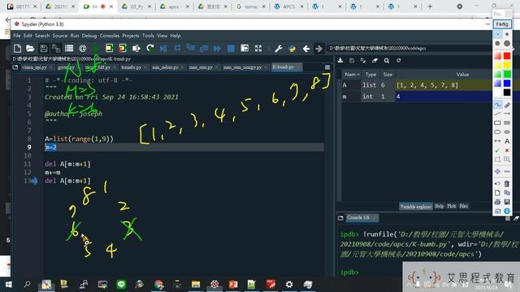Sort variables by Size column
Image resolution: width=520 pixels, height=292 pixels.
point(388,75)
